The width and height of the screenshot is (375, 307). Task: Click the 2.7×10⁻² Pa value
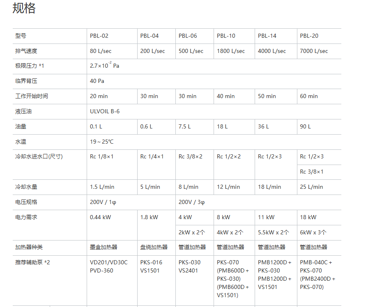pyautogui.click(x=104, y=65)
